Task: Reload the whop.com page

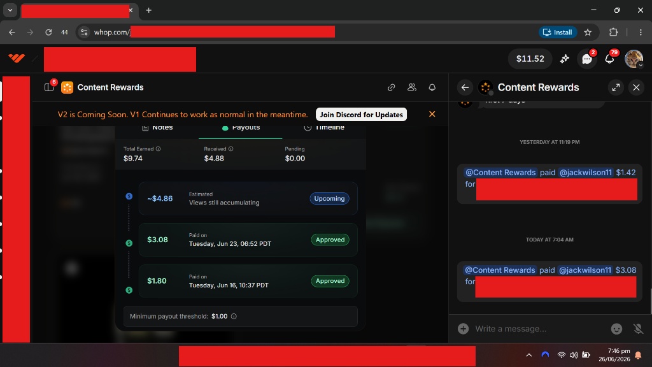Action: click(48, 32)
